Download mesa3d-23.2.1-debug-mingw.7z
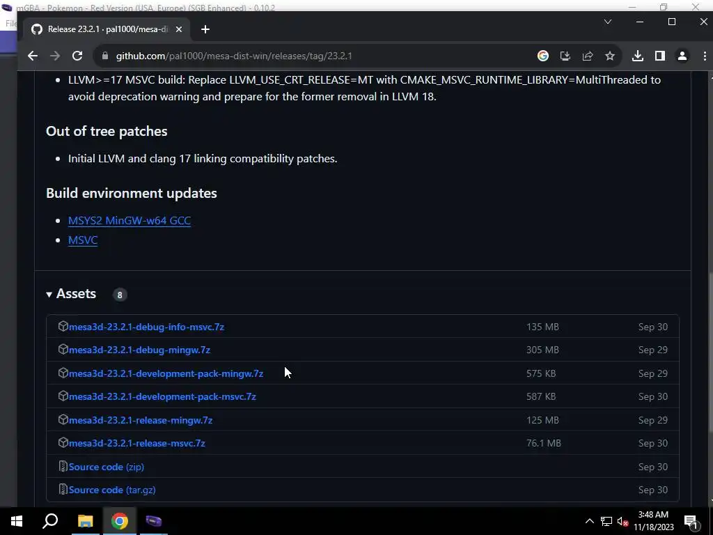 point(139,350)
